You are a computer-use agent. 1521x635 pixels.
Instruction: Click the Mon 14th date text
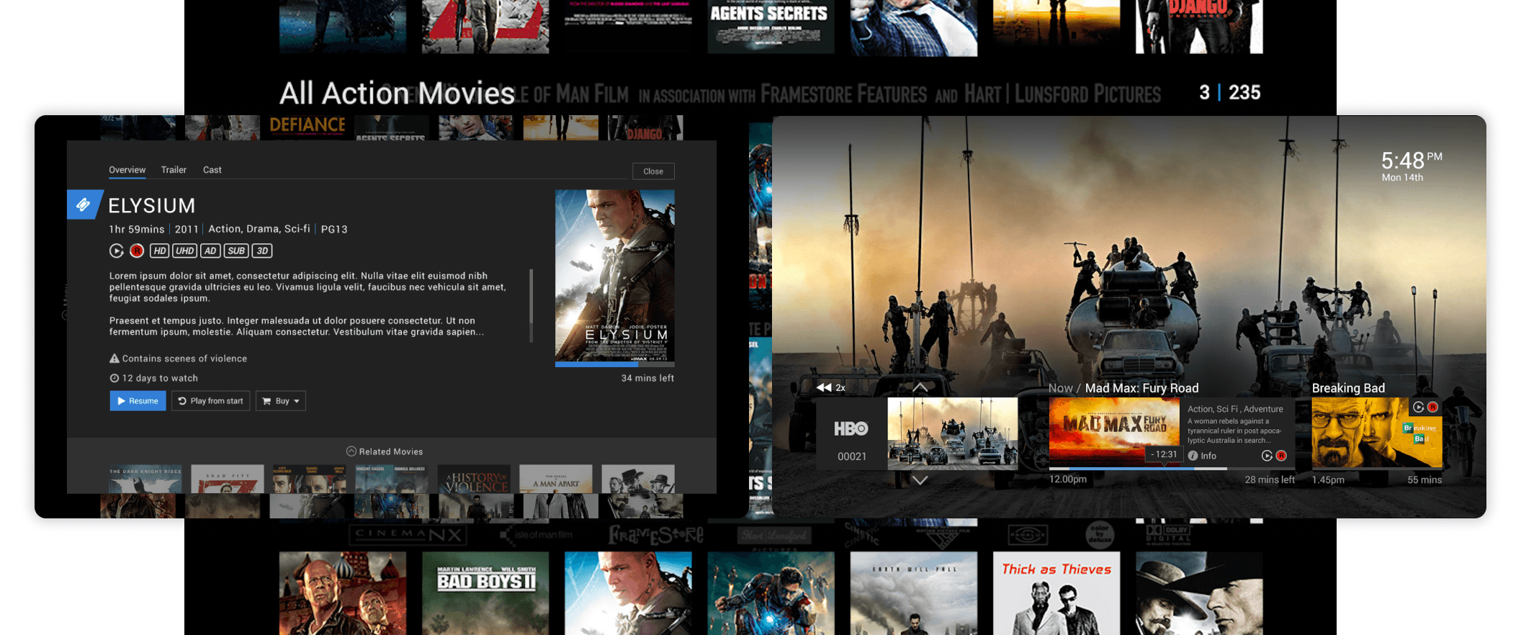[1402, 178]
